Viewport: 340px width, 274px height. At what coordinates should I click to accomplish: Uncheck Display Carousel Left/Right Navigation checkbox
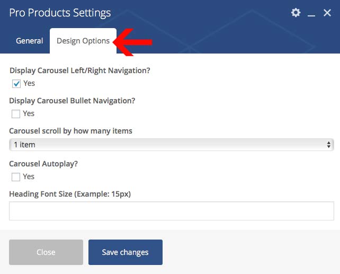tap(16, 84)
